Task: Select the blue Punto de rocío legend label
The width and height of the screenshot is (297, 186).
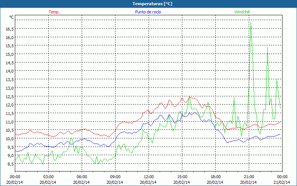Action: 148,12
